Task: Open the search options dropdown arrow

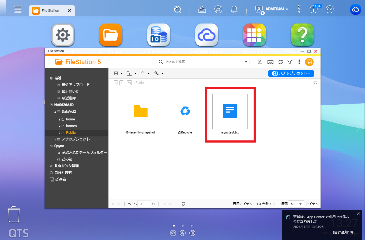Action: pos(246,62)
